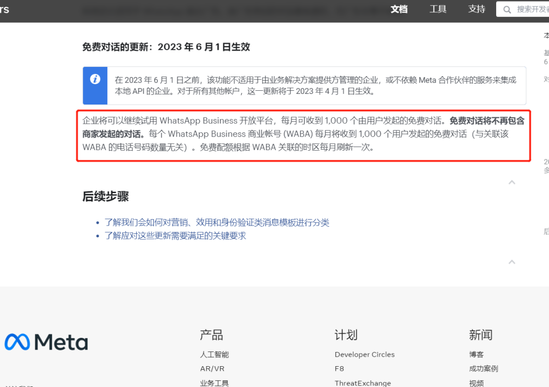Open the 文档 menu in header
This screenshot has width=549, height=387.
coord(399,9)
